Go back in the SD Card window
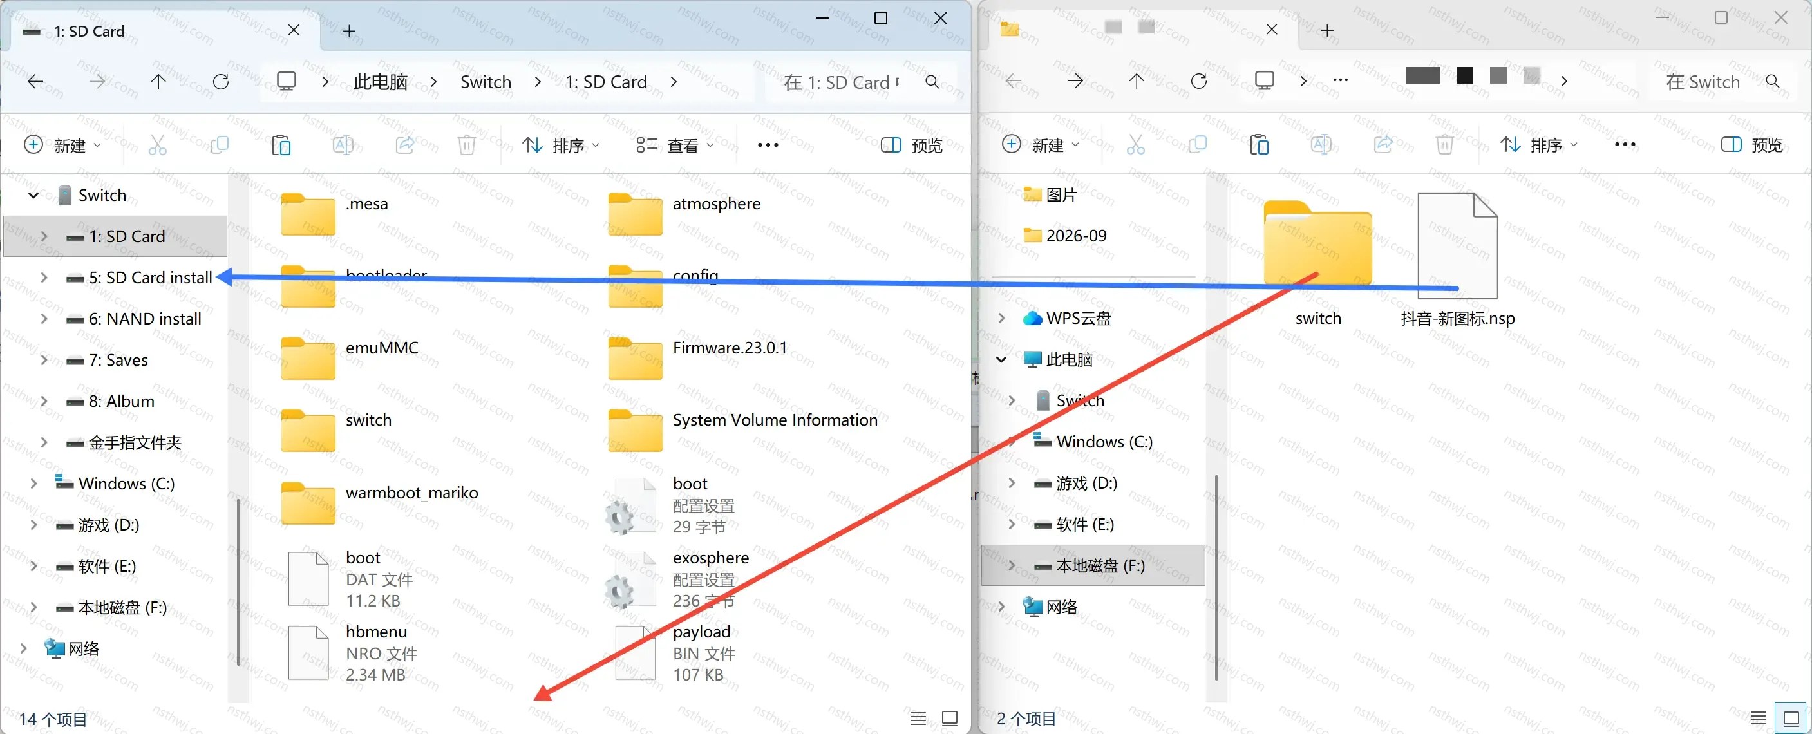 pos(35,82)
